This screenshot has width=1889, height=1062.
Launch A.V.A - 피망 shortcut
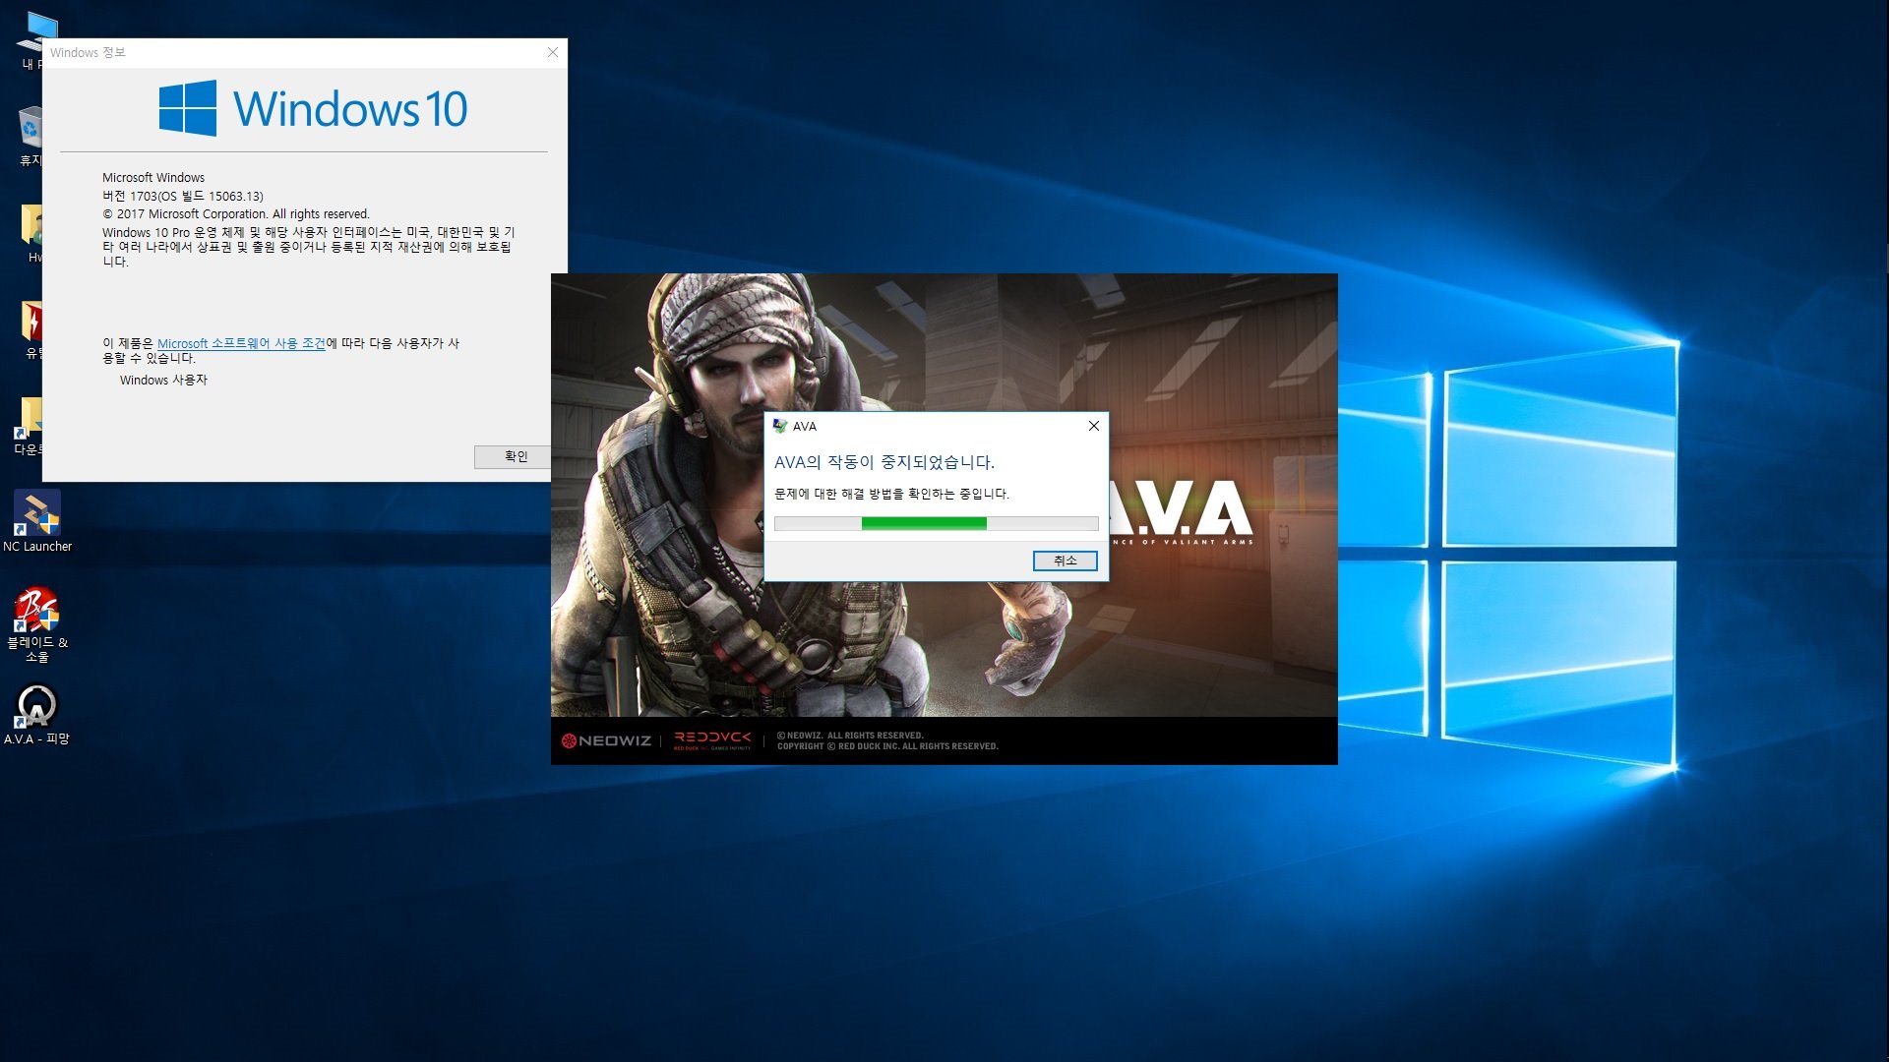pos(36,706)
